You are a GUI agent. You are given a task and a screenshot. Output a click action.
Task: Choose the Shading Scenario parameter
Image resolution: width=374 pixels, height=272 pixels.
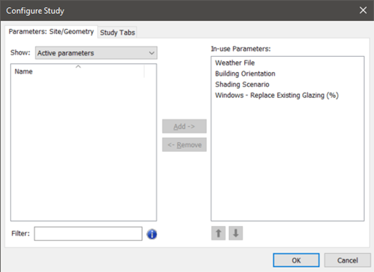[242, 84]
